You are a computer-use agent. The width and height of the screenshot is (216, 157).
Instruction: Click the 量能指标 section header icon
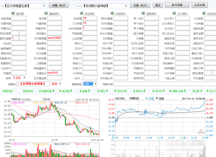click(x=46, y=13)
